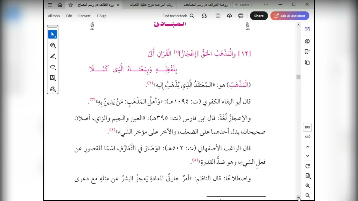Image resolution: width=358 pixels, height=201 pixels.
Task: Open the Edit menu
Action: 69,16
